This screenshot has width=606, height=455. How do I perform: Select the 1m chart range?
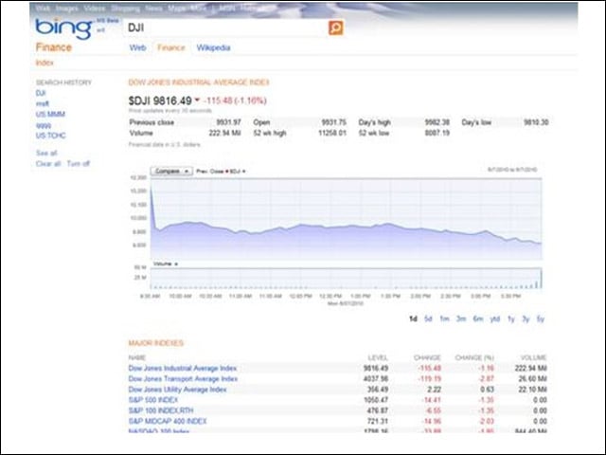(x=444, y=318)
